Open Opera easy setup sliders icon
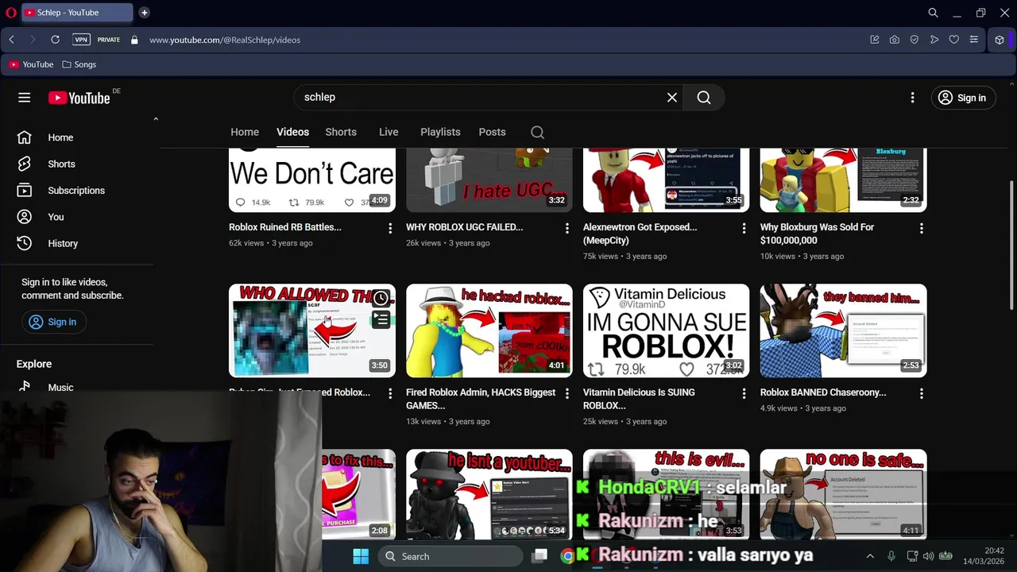 [973, 40]
